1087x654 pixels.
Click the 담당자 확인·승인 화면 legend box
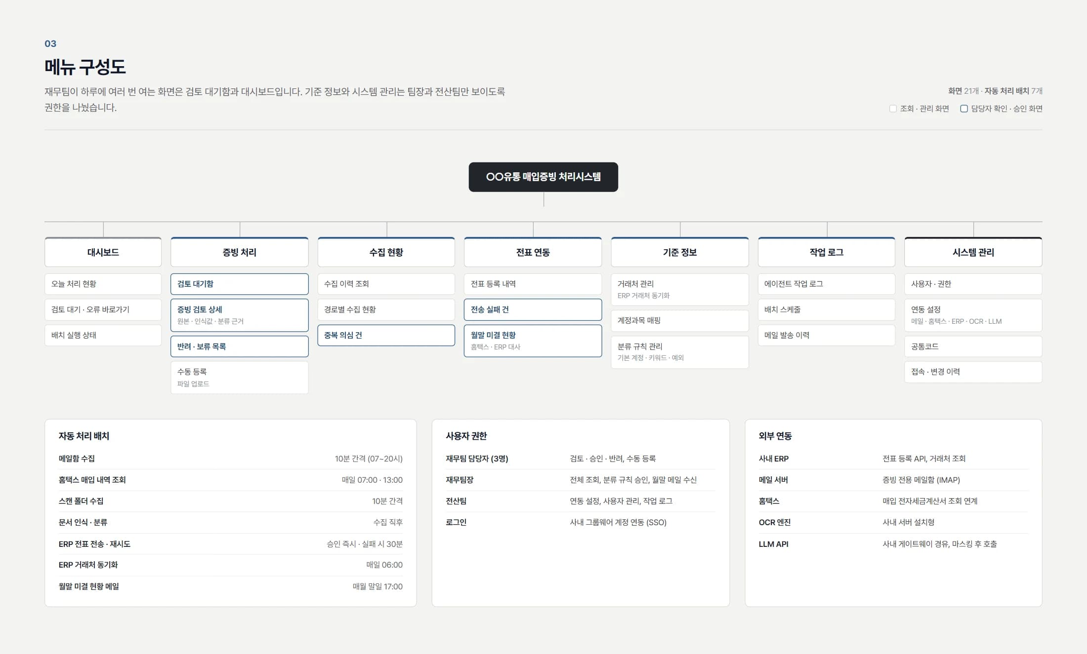pyautogui.click(x=963, y=109)
